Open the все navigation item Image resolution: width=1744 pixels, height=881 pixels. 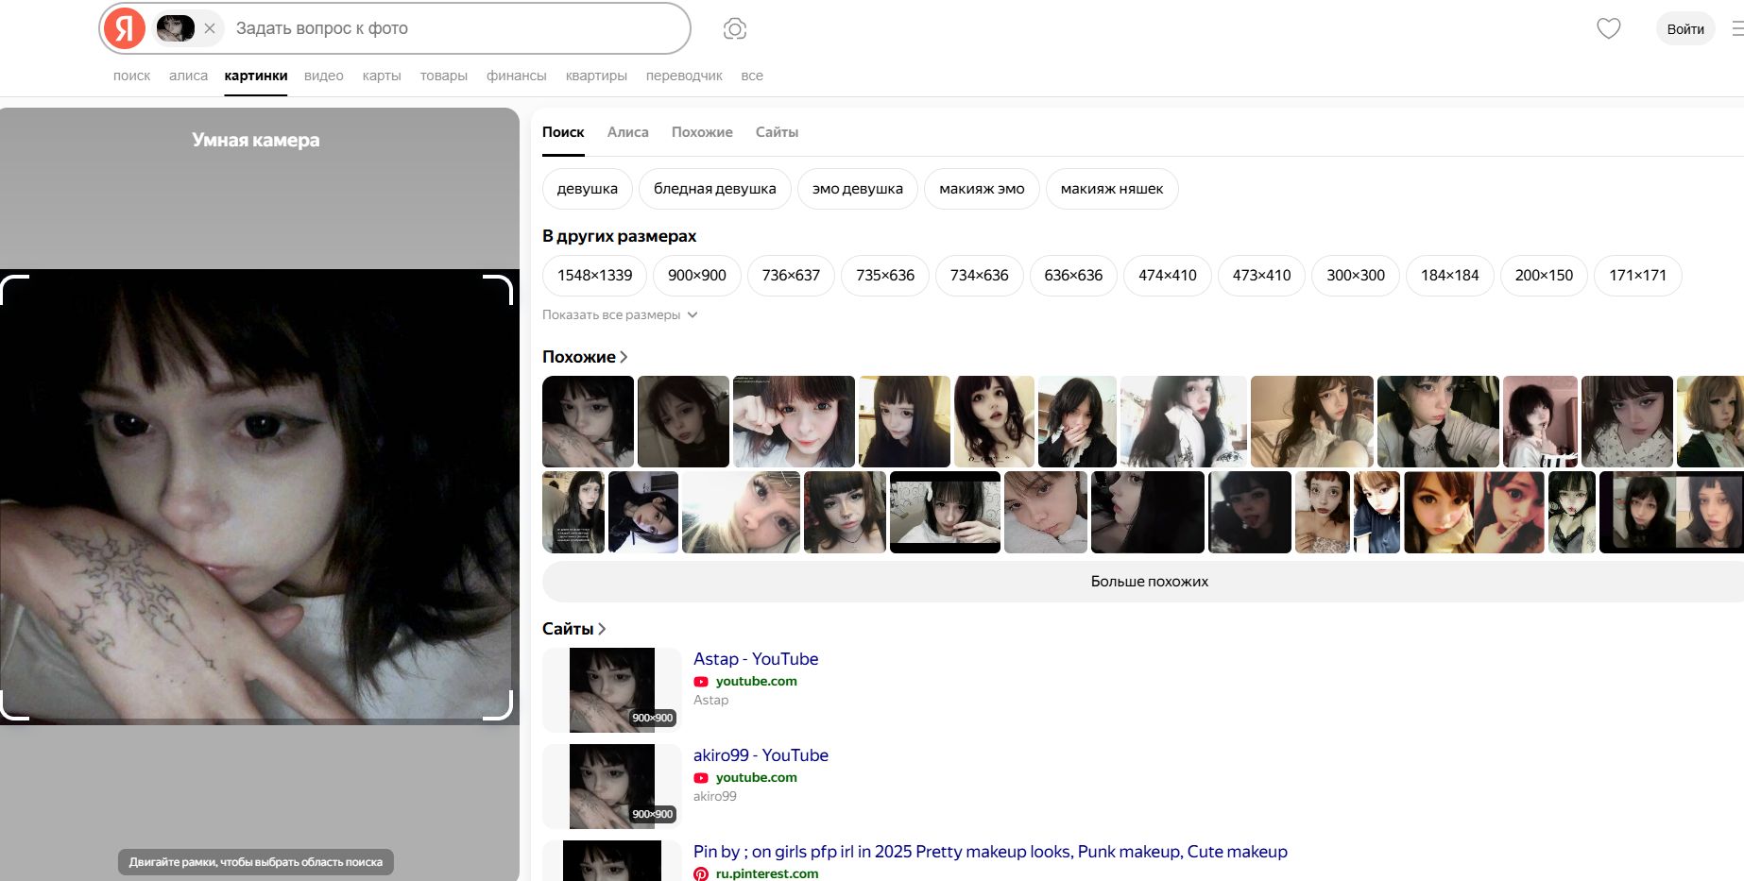tap(752, 76)
